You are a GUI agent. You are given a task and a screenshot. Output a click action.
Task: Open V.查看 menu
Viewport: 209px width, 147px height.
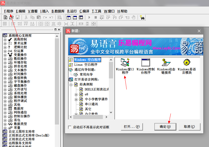(33, 11)
